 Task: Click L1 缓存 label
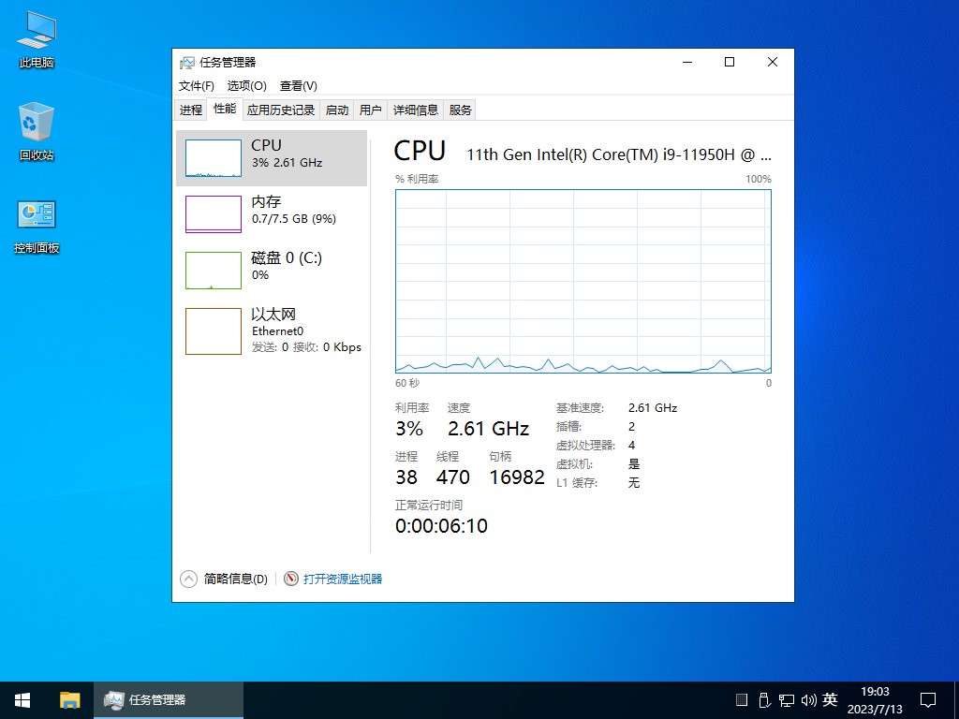[x=577, y=483]
